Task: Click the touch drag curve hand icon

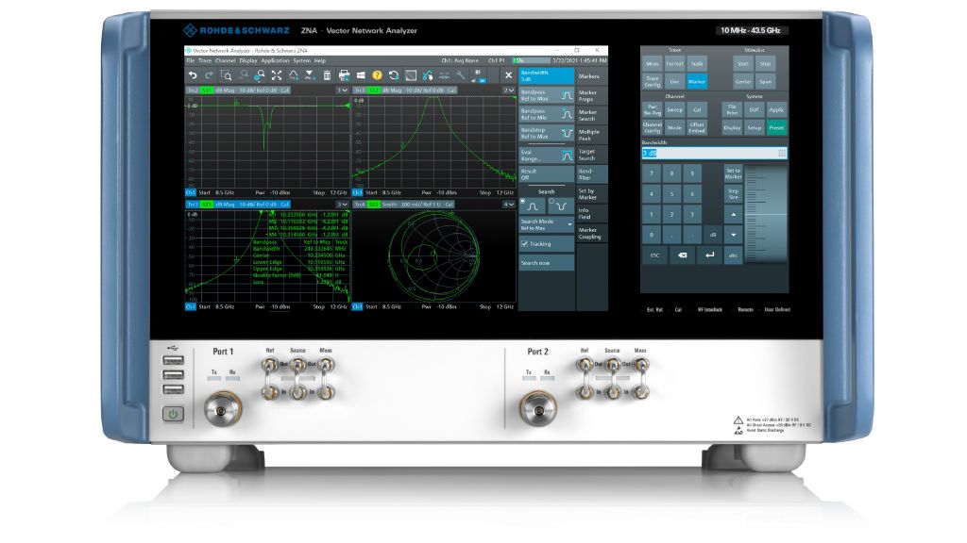Action: tap(428, 75)
